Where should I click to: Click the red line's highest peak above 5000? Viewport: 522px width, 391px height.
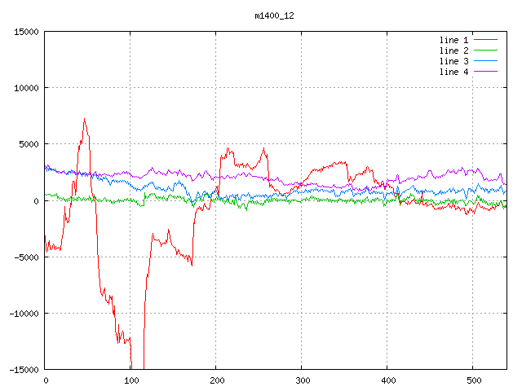84,119
